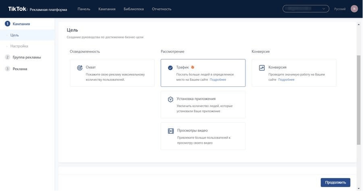363x191 pixels.
Task: Expand the Группа рекламы step
Action: coord(27,57)
